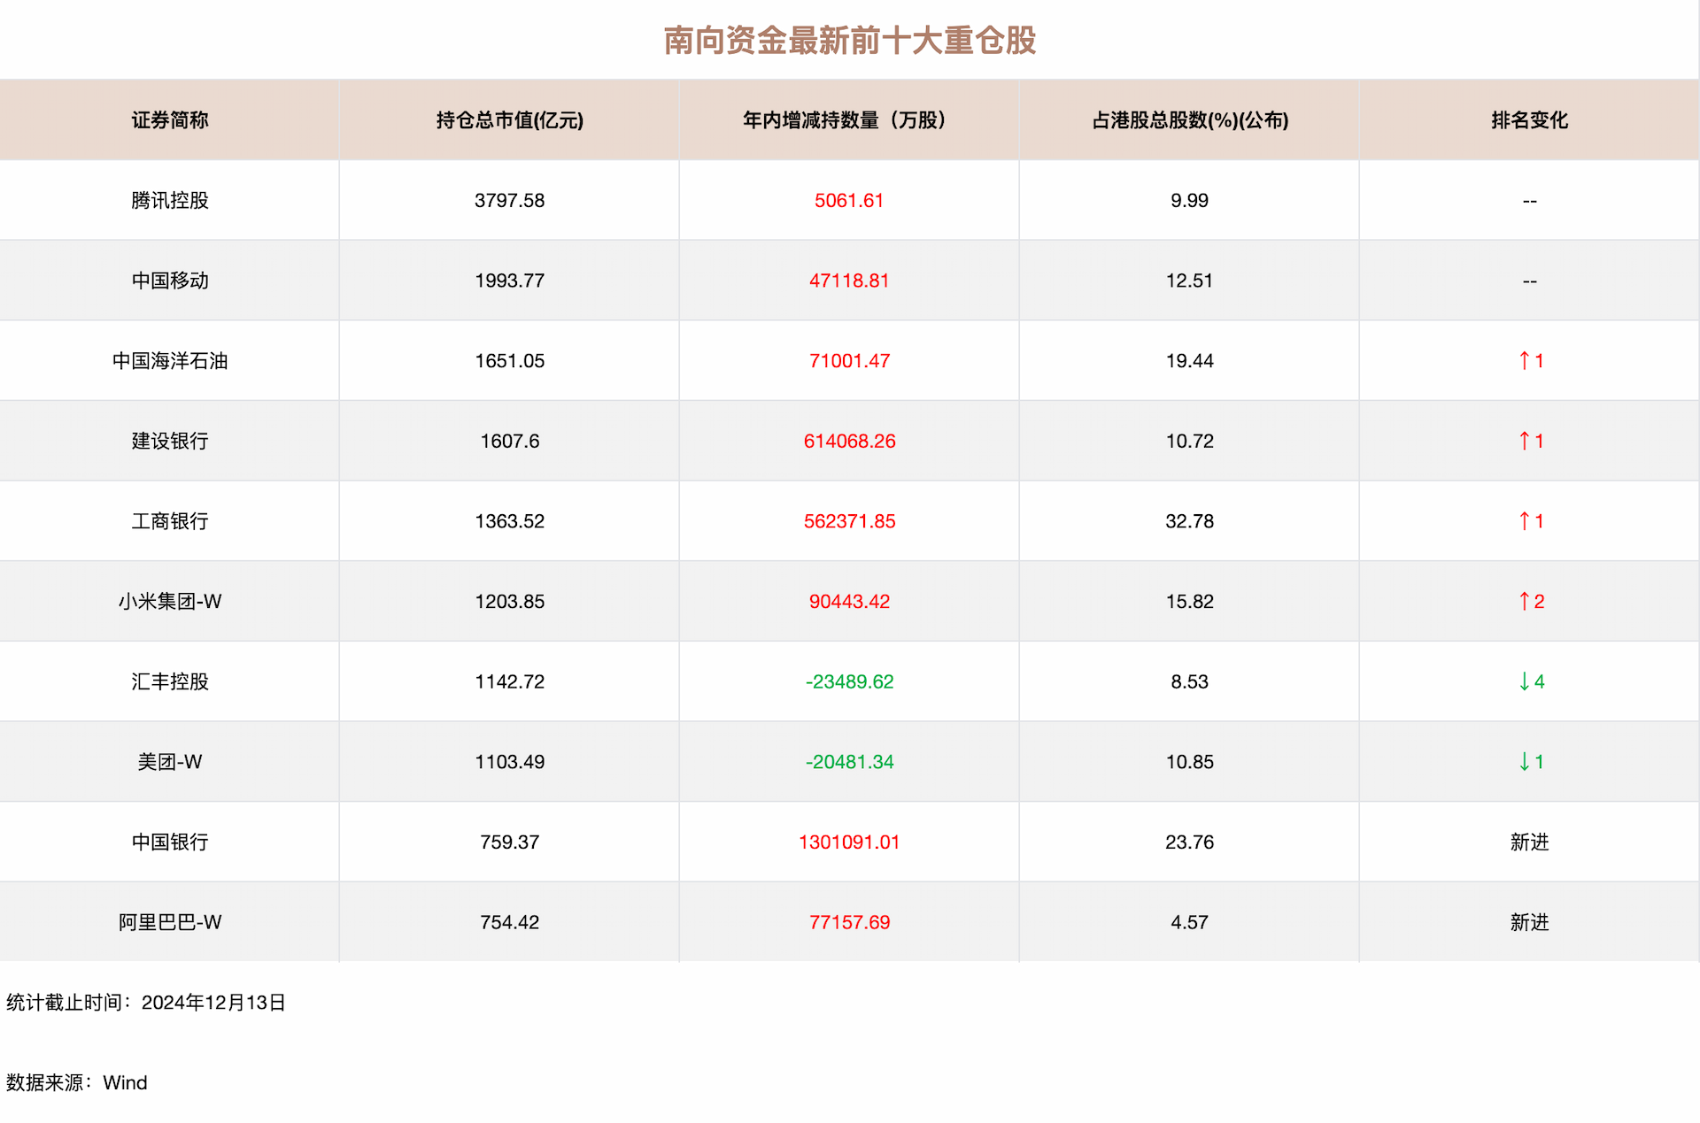Click the red up arrow for 中国海洋石油

coord(1526,361)
